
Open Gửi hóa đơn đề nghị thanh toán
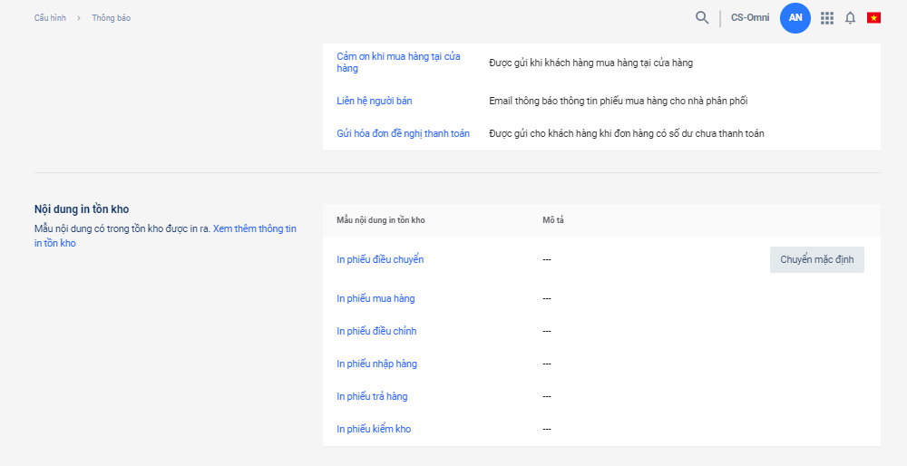pos(403,133)
